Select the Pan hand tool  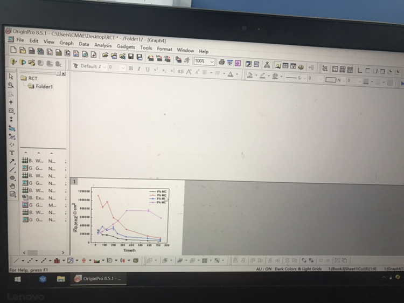12,186
